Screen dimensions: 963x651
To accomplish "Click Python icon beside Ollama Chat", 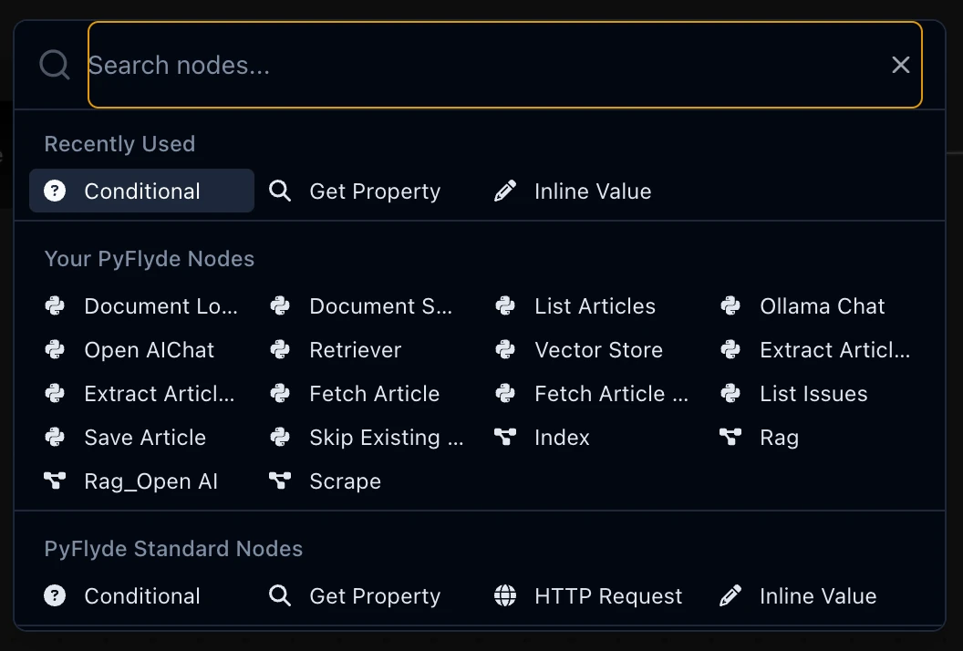I will [730, 305].
